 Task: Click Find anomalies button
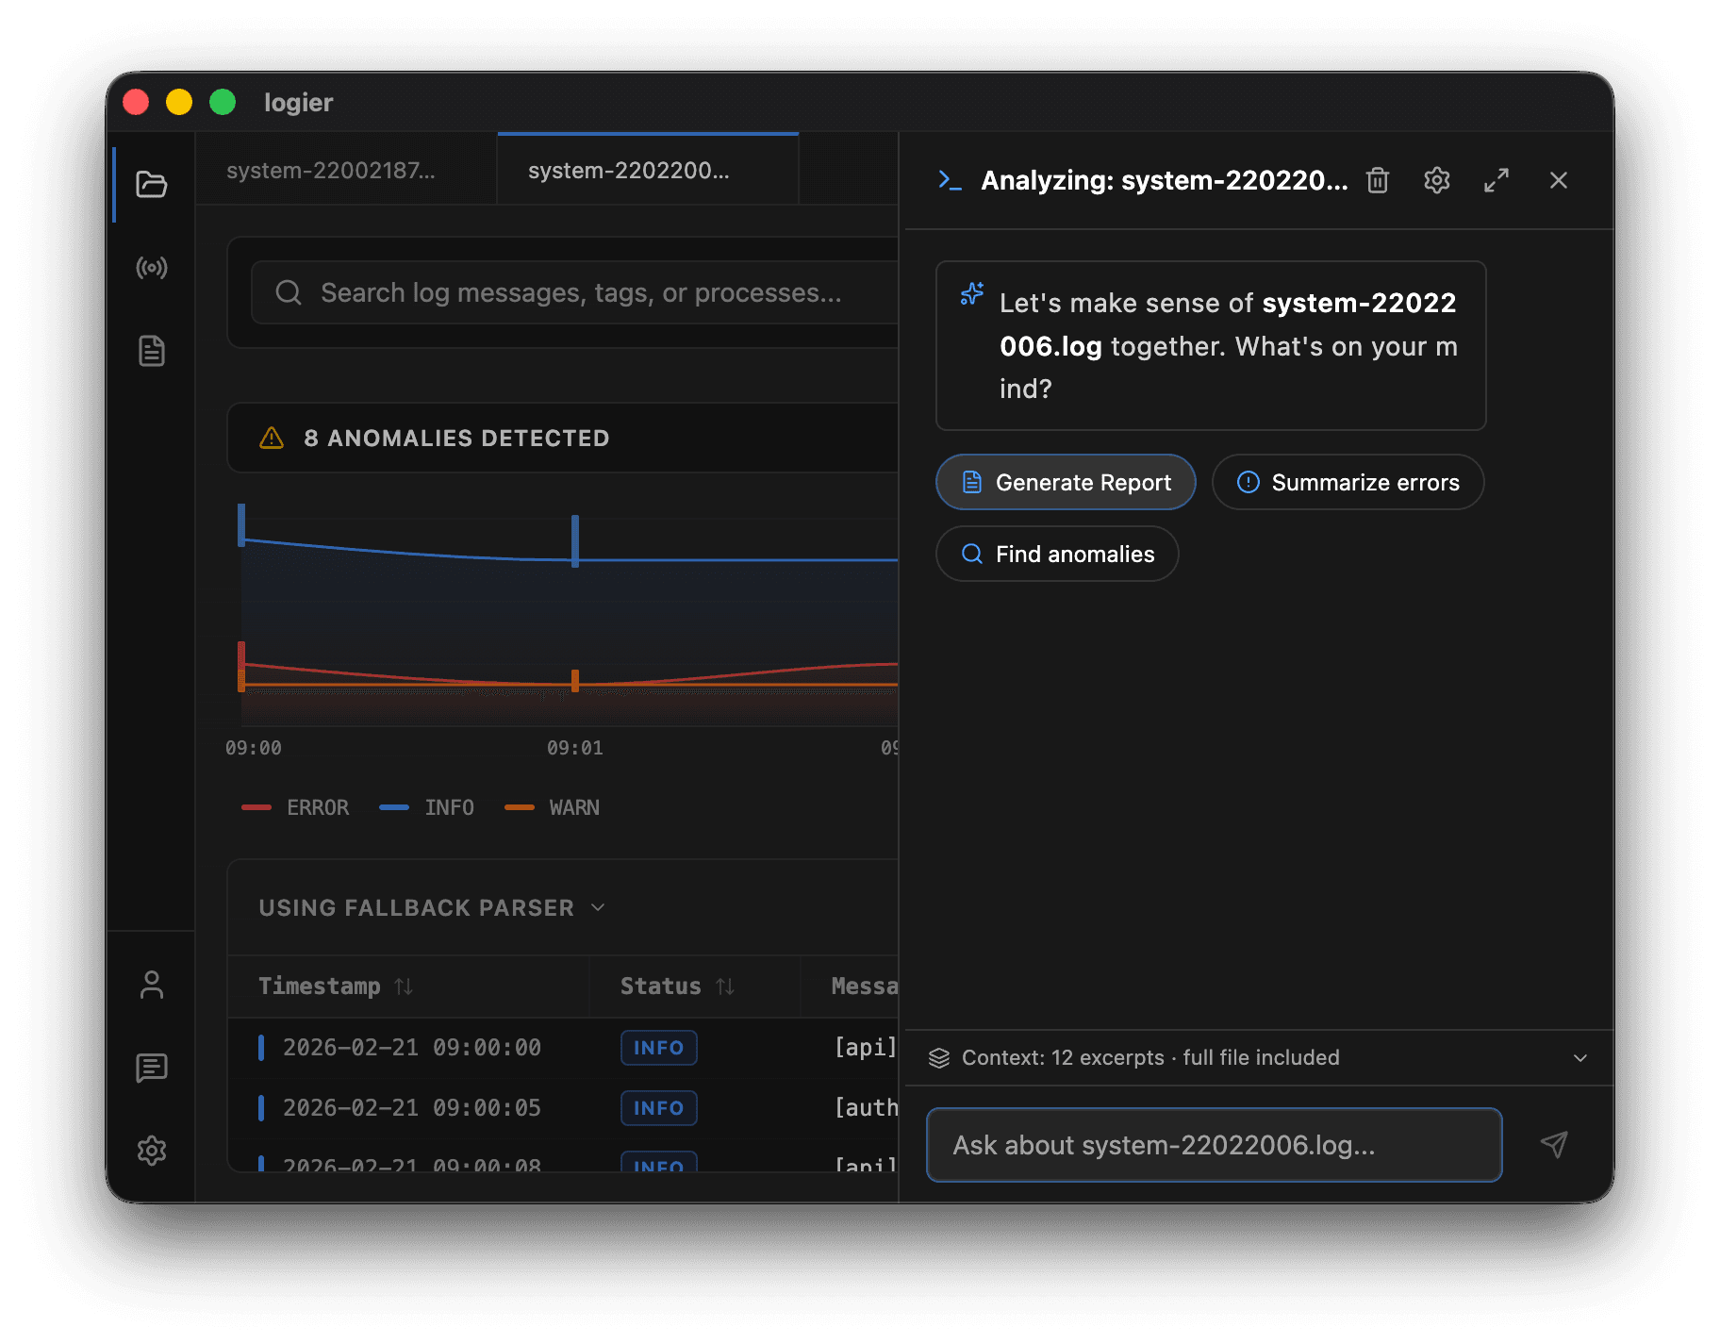tap(1057, 554)
